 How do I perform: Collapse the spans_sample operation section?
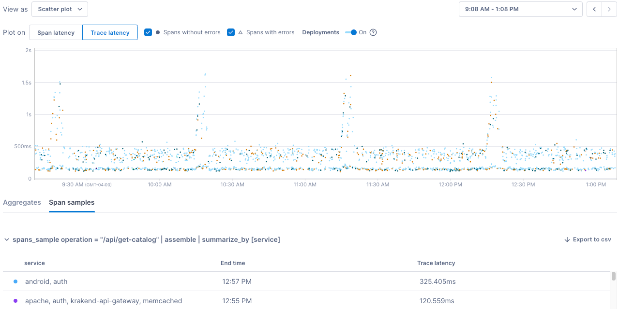tap(7, 239)
